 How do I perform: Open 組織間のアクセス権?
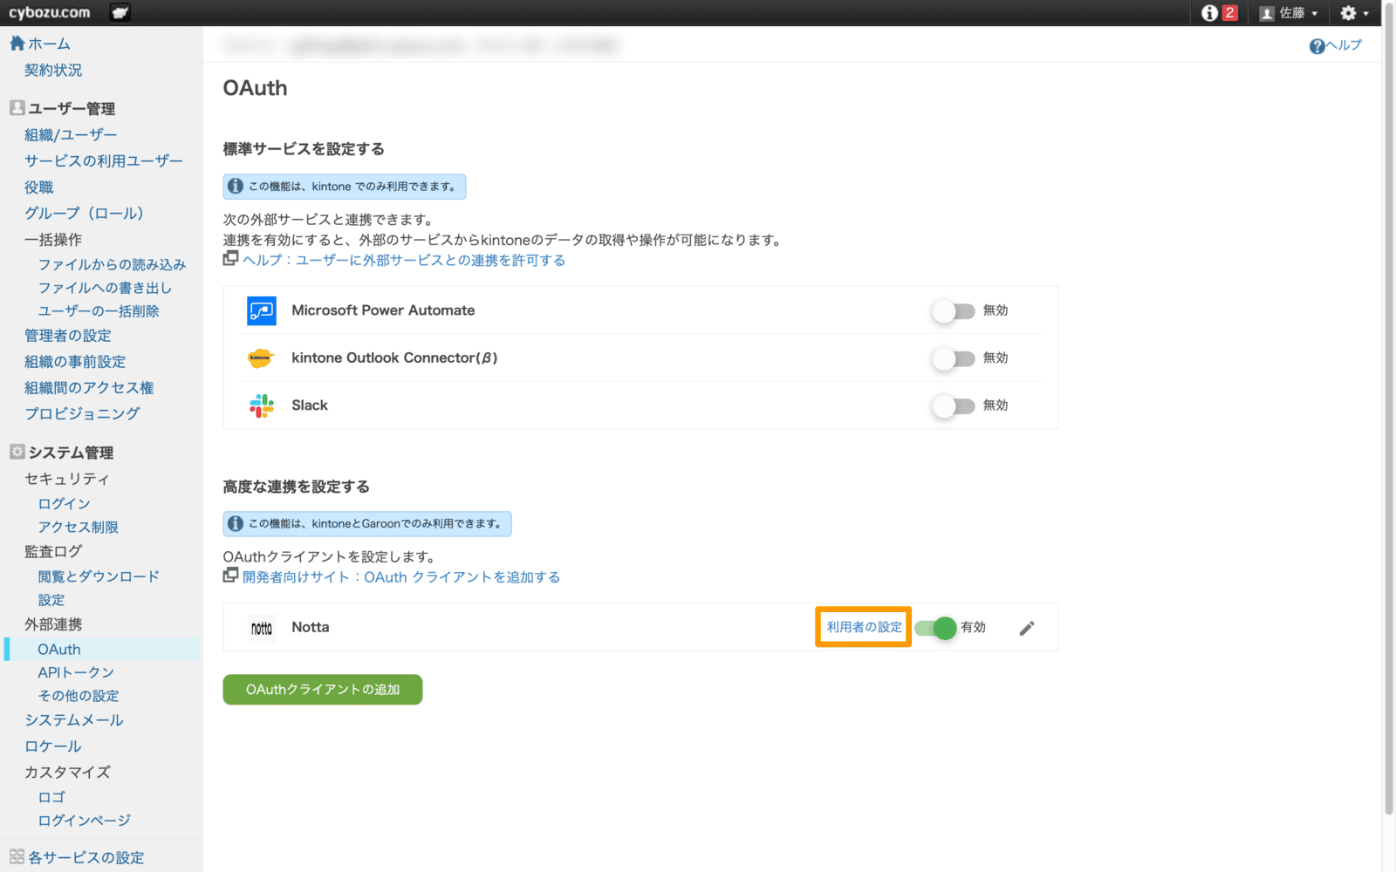click(89, 388)
